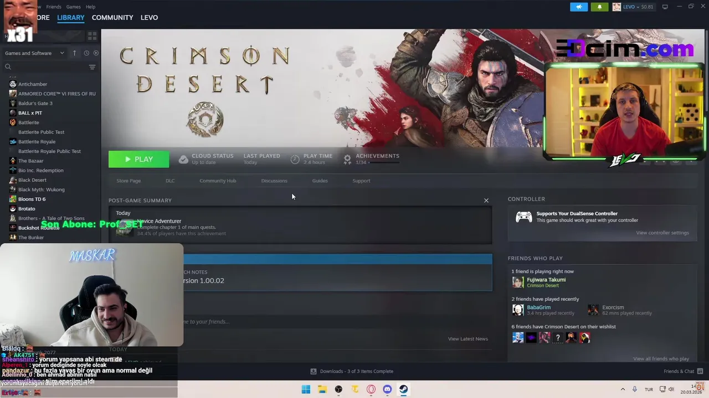Click View all friends who play
The width and height of the screenshot is (709, 398).
pos(661,359)
